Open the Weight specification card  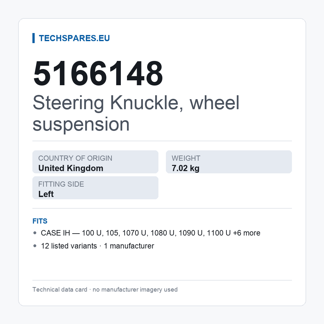point(229,162)
